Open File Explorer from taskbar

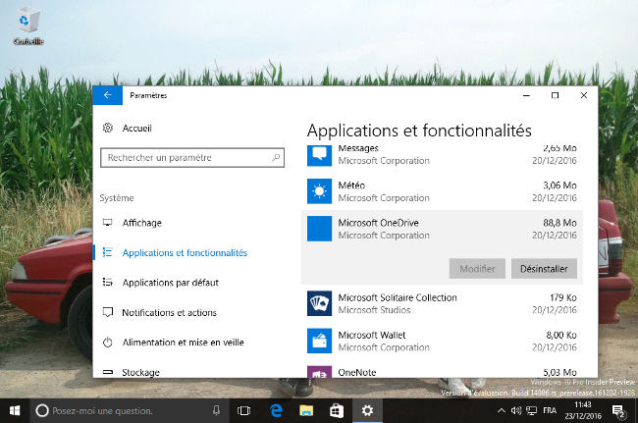[x=306, y=411]
